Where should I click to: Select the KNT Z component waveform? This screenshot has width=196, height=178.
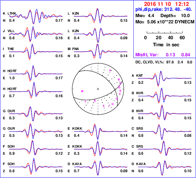pos(165,78)
